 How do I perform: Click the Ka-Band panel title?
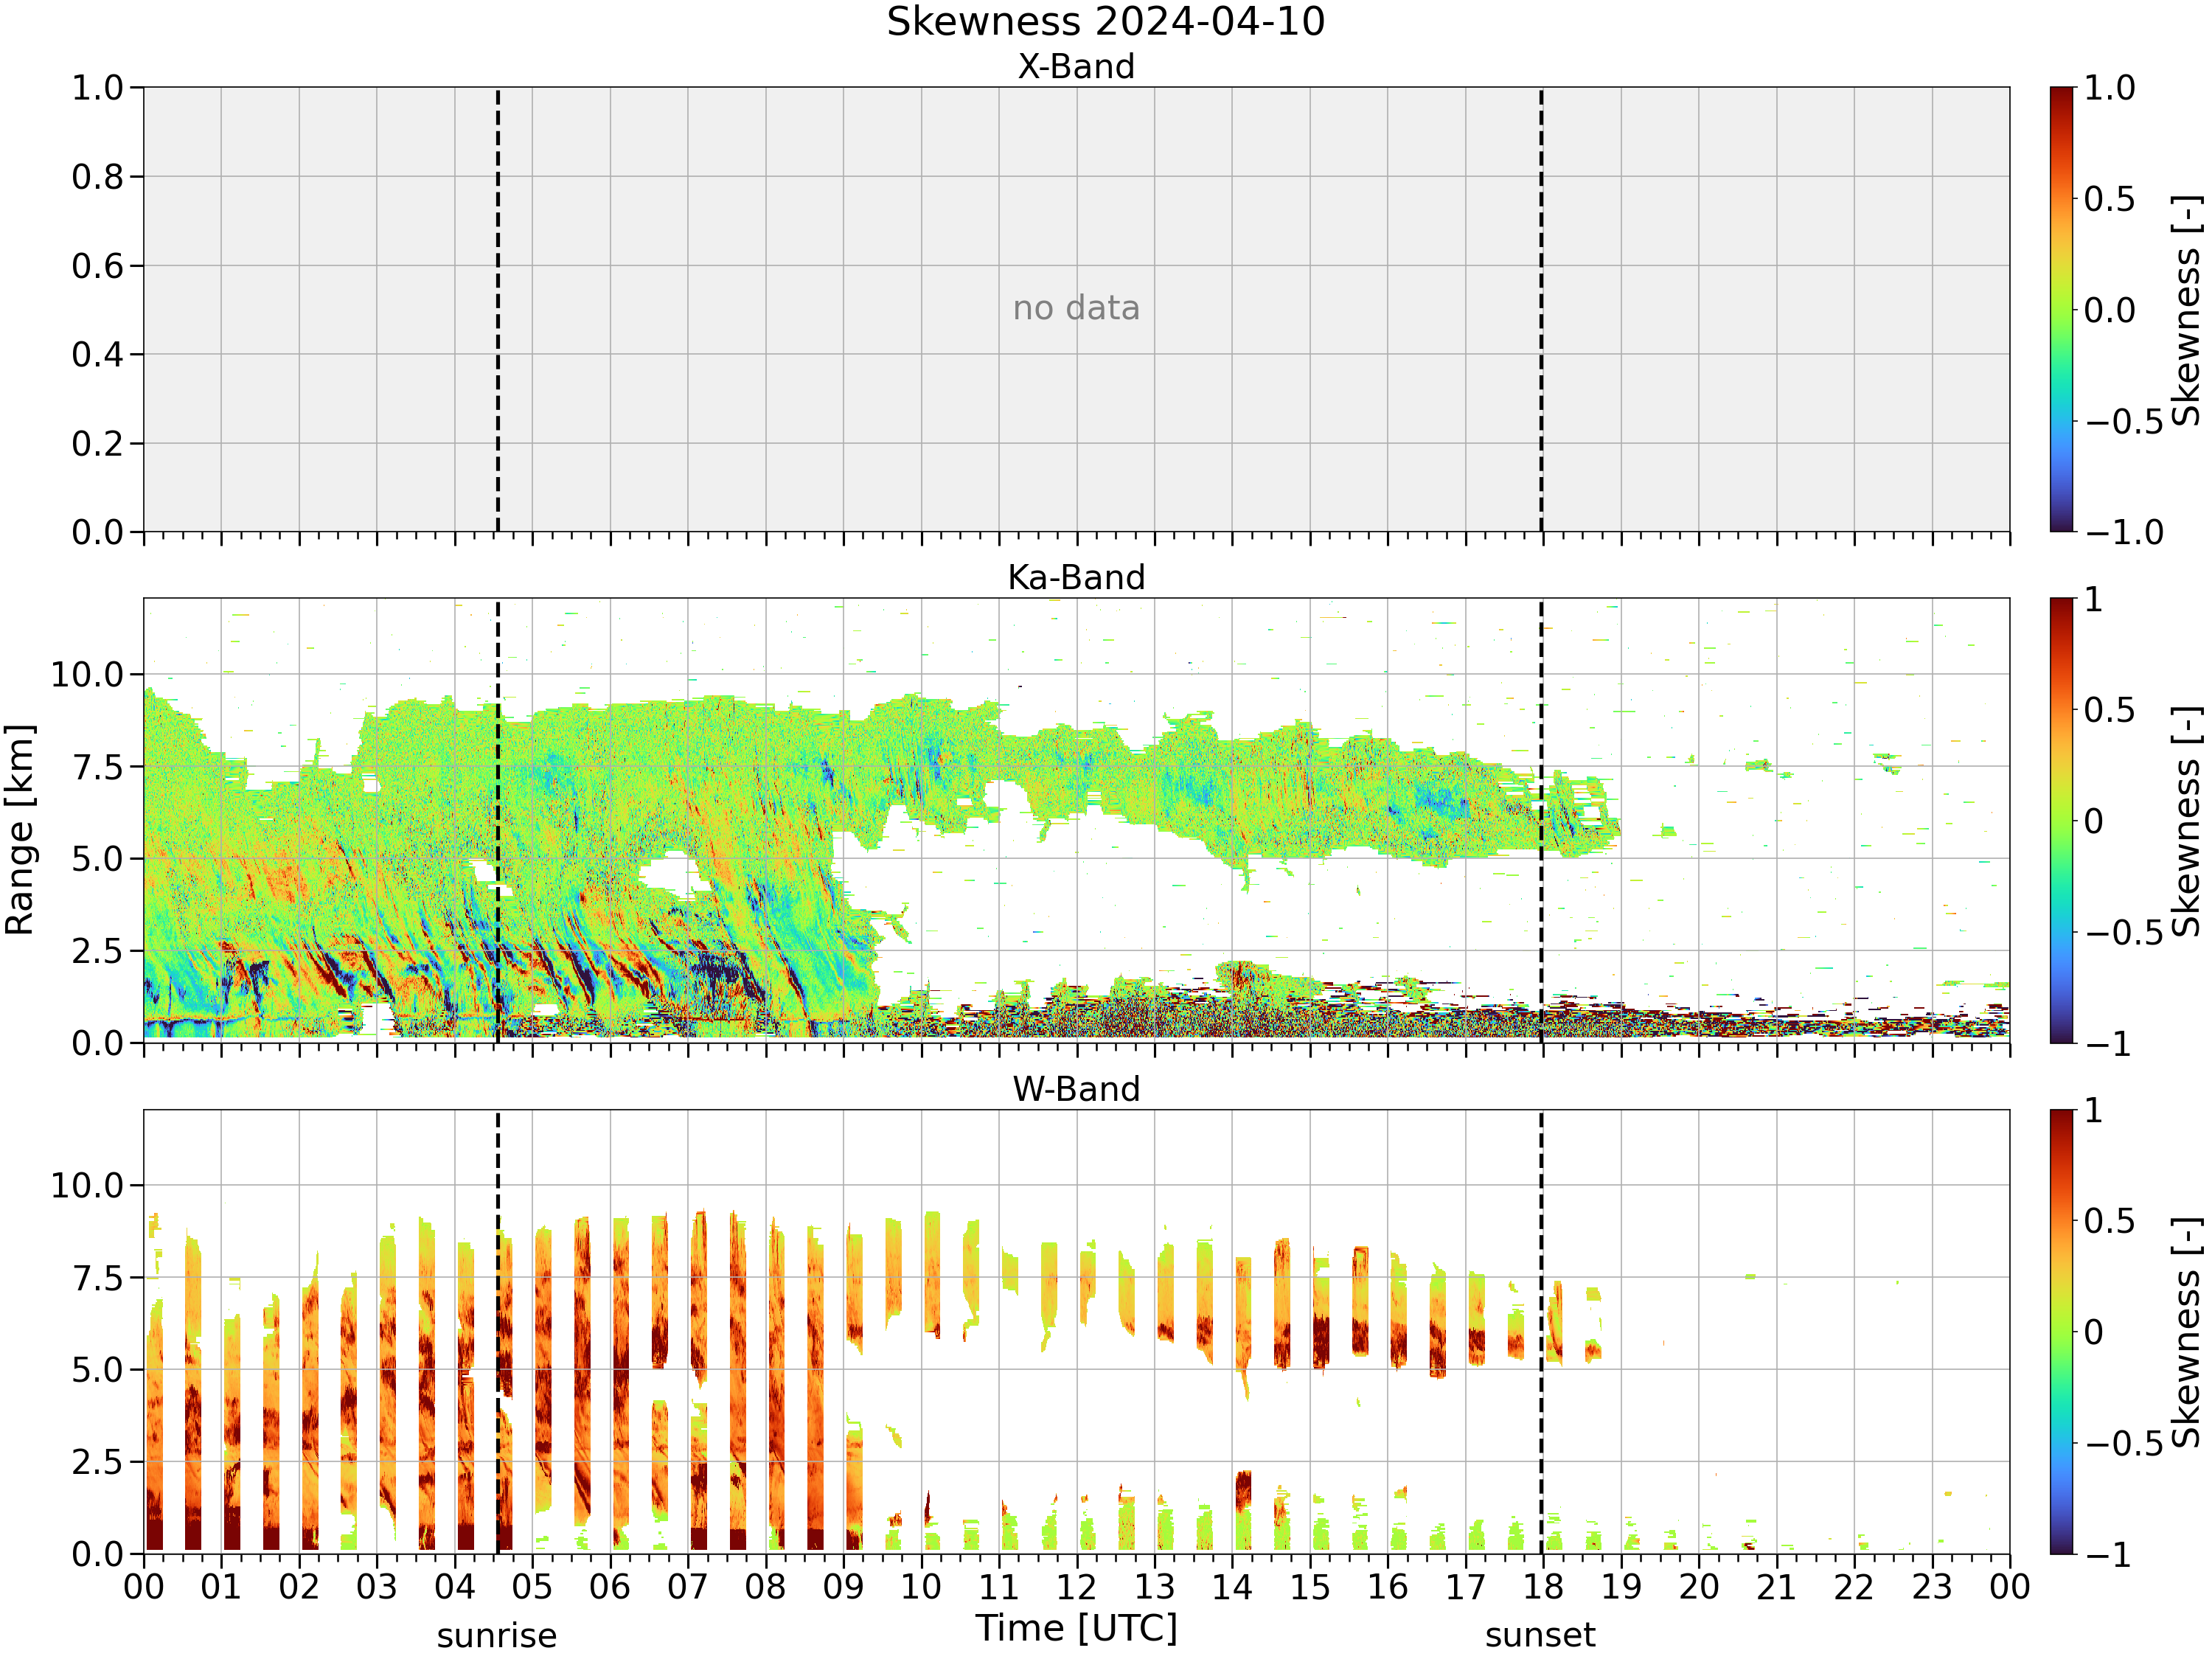coord(1076,578)
